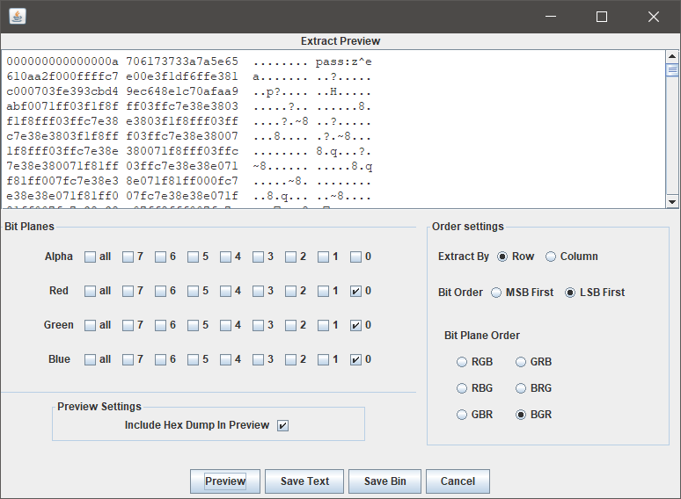Click the Save Bin button

(384, 481)
